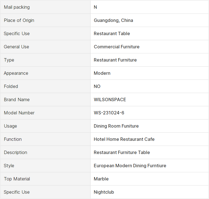Click 'European Modern Dining Furntiure' style value
The image size is (209, 199).
(130, 166)
